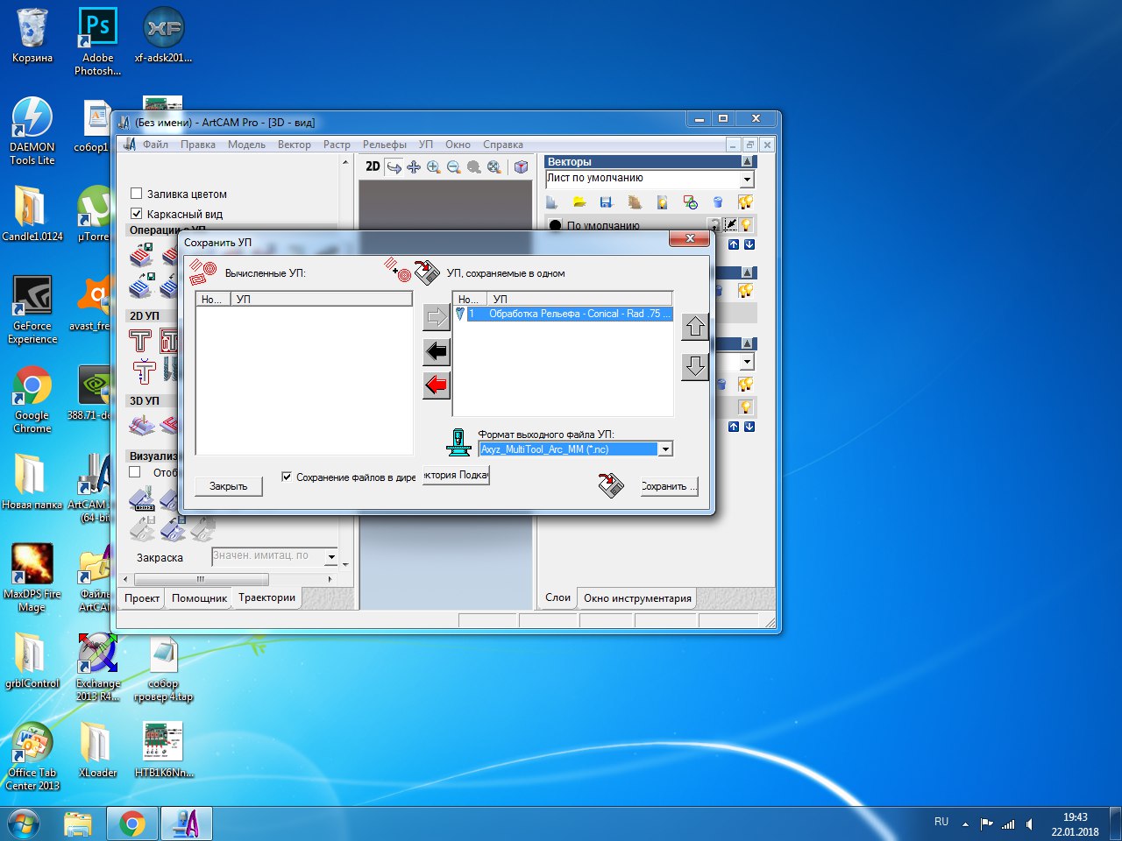Viewport: 1122px width, 841px height.
Task: Click the zoom in magnifier icon
Action: click(x=434, y=167)
